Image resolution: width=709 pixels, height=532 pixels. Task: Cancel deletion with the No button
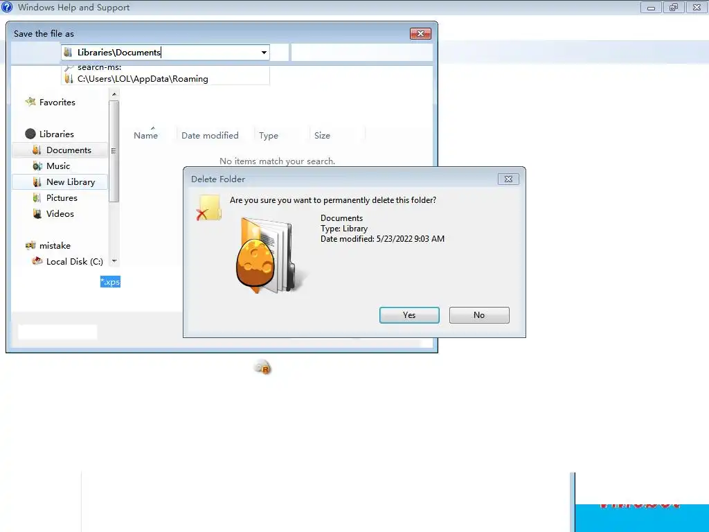click(x=479, y=315)
